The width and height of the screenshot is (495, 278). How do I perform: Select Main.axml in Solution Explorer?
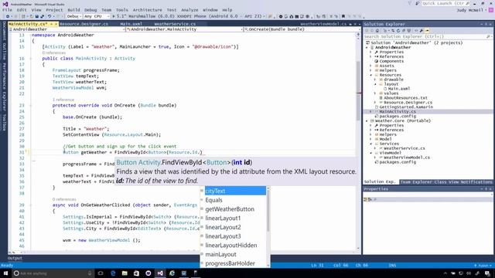pos(399,89)
